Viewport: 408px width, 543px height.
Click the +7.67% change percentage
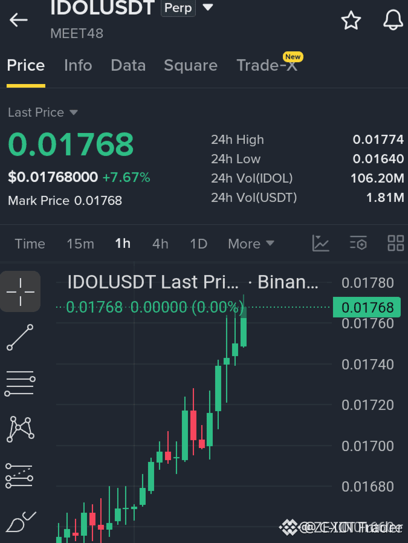coord(126,177)
